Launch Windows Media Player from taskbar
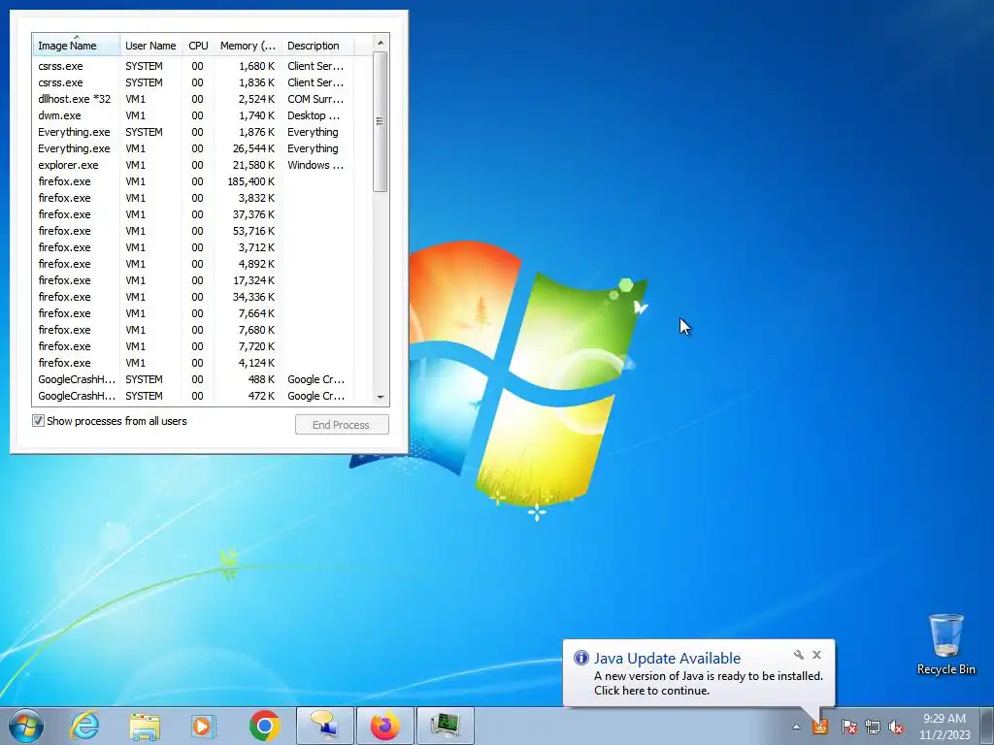994x745 pixels. (x=204, y=726)
